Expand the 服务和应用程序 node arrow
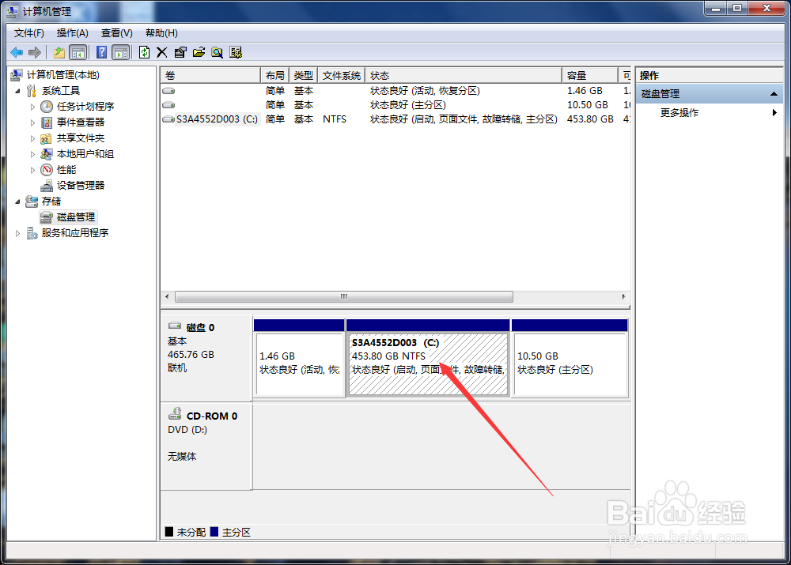Image resolution: width=791 pixels, height=565 pixels. (x=17, y=233)
